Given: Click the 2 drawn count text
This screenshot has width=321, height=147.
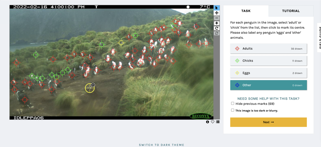Looking at the screenshot, I should pyautogui.click(x=297, y=73).
